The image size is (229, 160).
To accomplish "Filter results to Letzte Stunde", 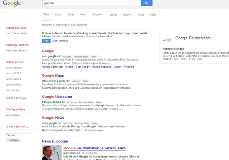I will pos(14,68).
